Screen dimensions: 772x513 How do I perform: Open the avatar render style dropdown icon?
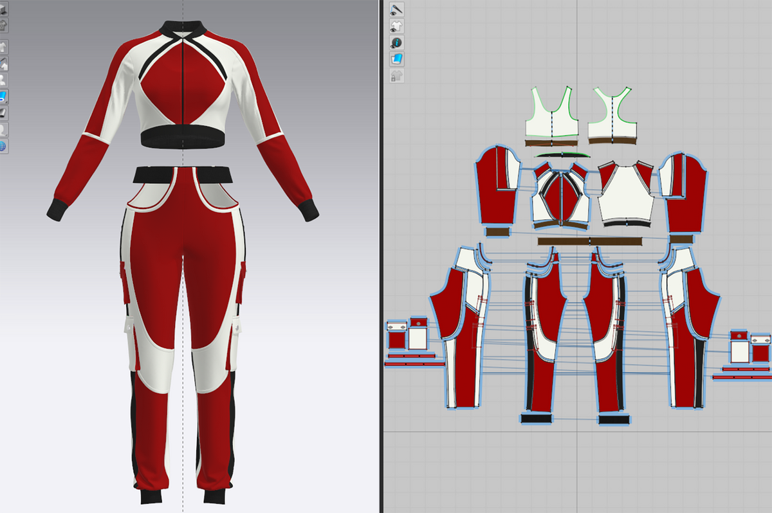[x=3, y=130]
